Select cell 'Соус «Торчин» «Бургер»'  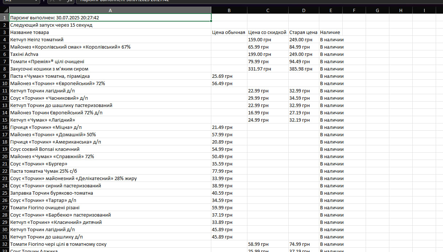110,164
